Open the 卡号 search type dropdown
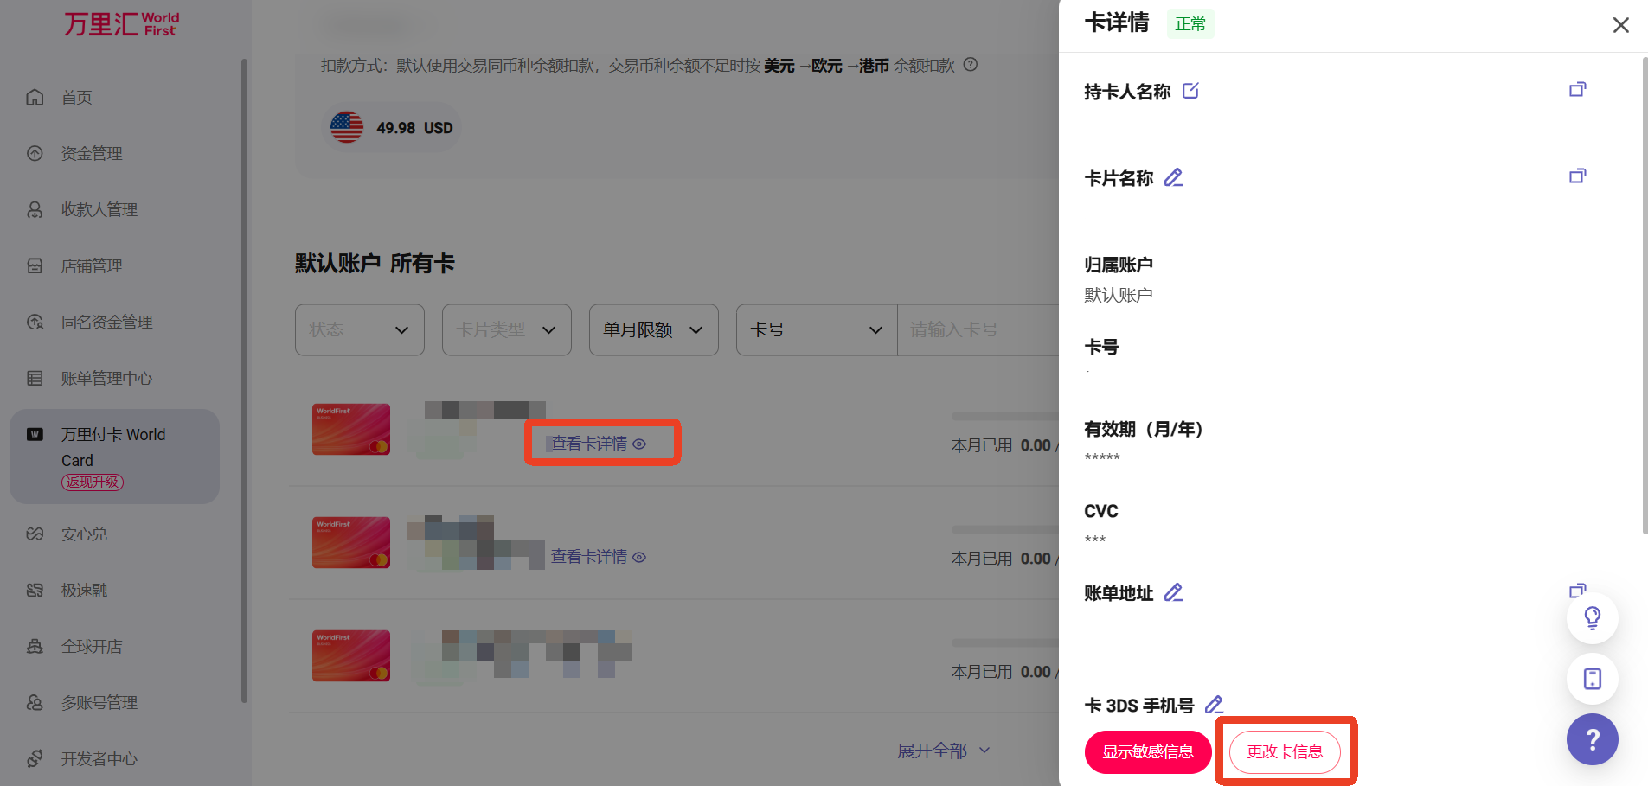Screen dimensions: 1648x786 tap(817, 329)
